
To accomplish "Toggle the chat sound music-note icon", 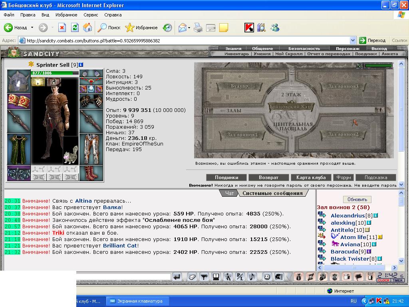I will 252,277.
